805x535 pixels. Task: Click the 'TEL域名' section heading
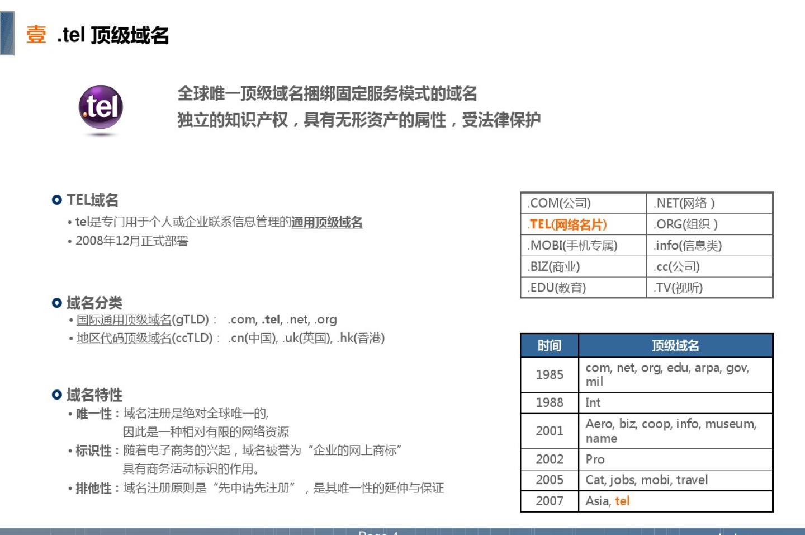pos(92,200)
